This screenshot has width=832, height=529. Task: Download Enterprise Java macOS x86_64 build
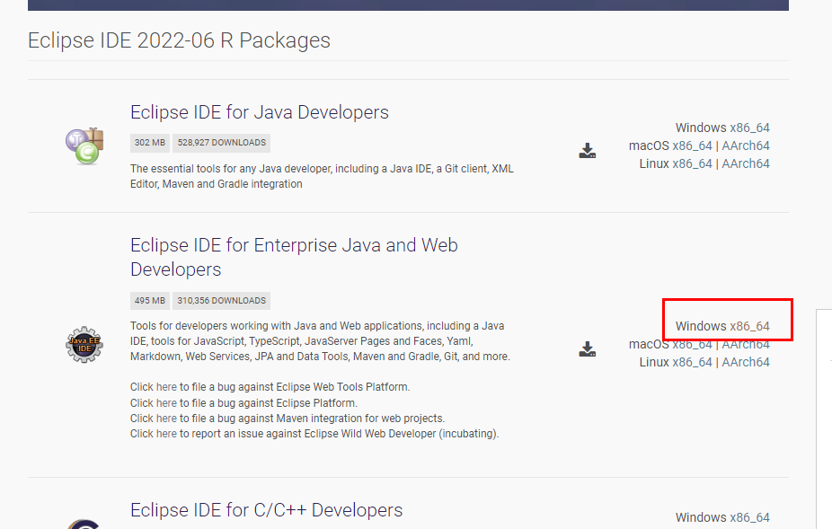pos(692,344)
